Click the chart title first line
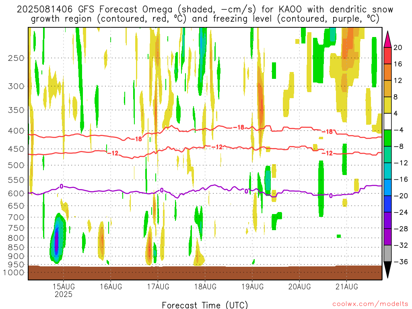The width and height of the screenshot is (412, 309). [x=205, y=9]
